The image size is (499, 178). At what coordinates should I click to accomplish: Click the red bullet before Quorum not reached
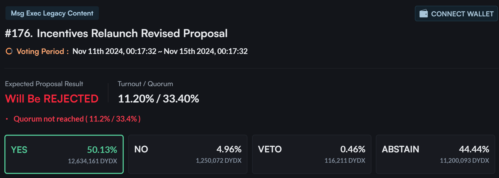(x=7, y=119)
